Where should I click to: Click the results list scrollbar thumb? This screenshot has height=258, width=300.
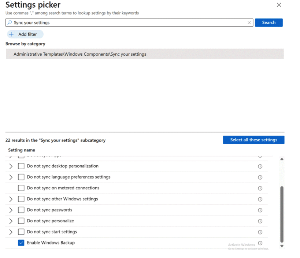[282, 214]
